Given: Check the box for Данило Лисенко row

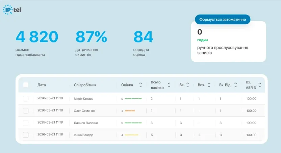Looking at the screenshot, I should tap(26, 123).
